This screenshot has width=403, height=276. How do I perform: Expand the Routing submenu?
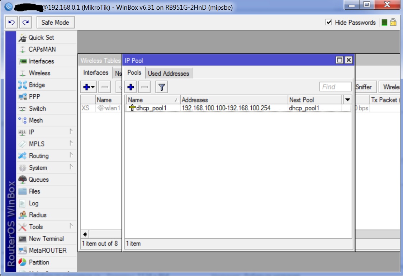(71, 155)
